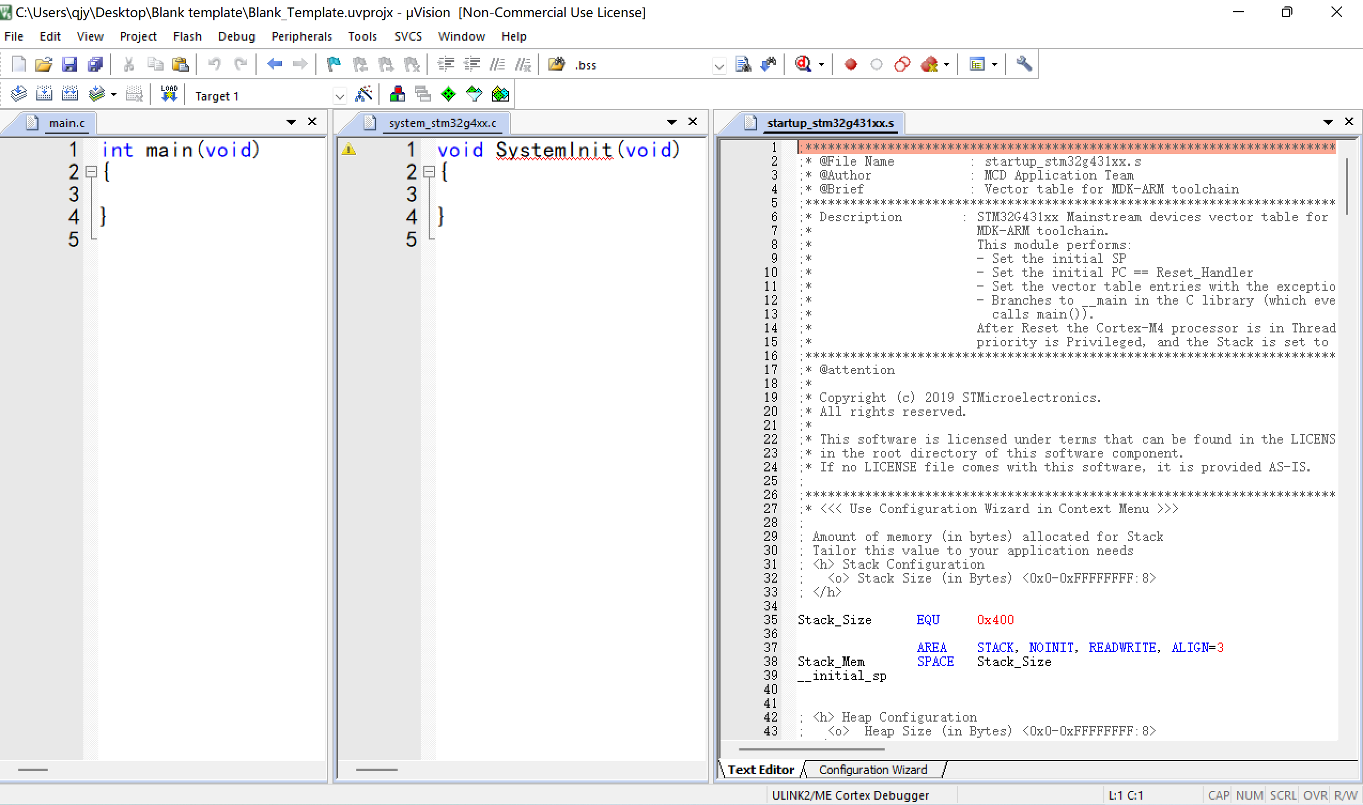Collapse SystemInit fold in system_stm32g4xx.c
The width and height of the screenshot is (1363, 805).
pos(429,172)
